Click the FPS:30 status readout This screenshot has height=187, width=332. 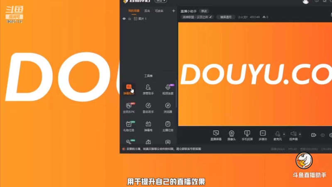click(x=292, y=149)
